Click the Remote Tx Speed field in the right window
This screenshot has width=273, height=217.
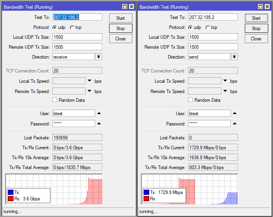coord(205,91)
